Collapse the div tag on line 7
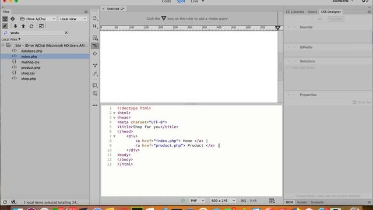373x210 pixels. tap(114, 136)
